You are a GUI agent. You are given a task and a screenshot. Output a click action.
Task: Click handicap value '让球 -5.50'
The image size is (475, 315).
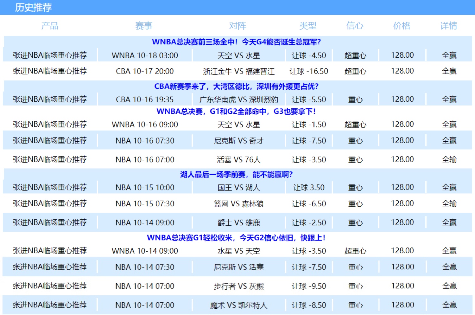coord(309,100)
